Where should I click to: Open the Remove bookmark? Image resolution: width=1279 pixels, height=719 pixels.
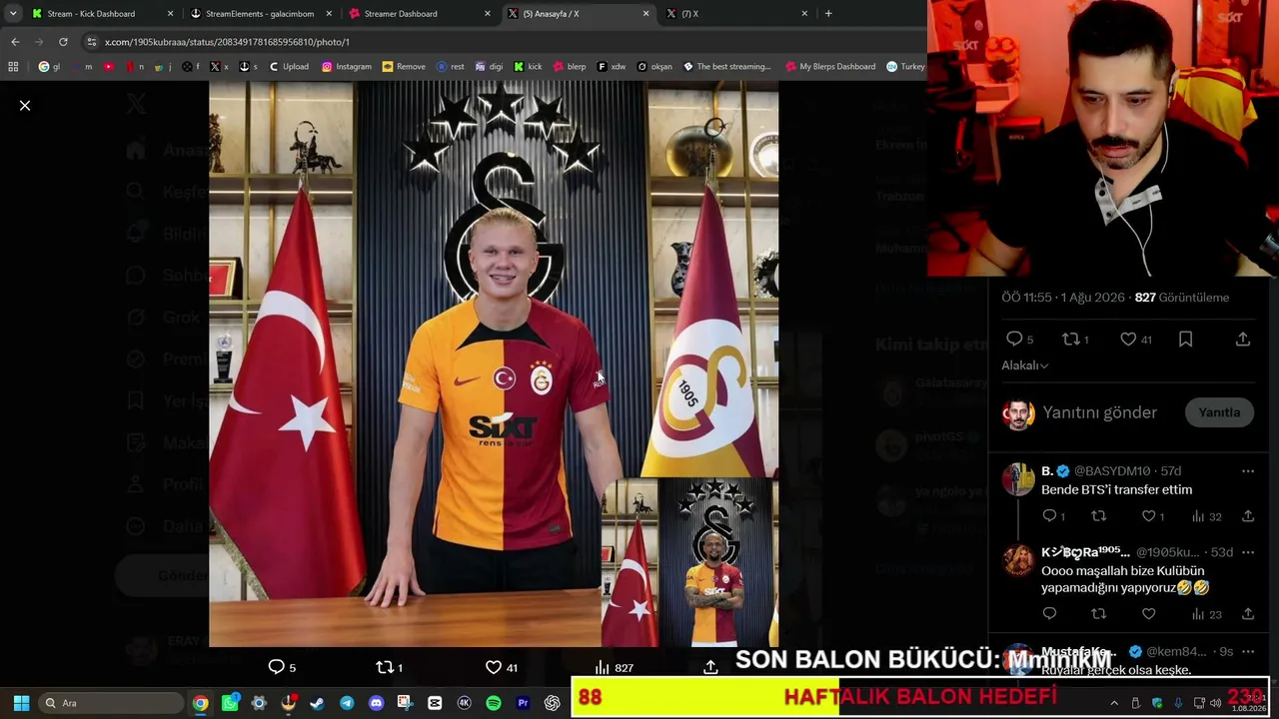coord(404,67)
